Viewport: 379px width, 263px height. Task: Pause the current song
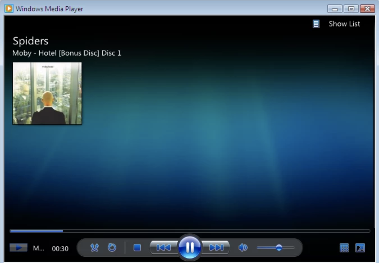pos(190,248)
